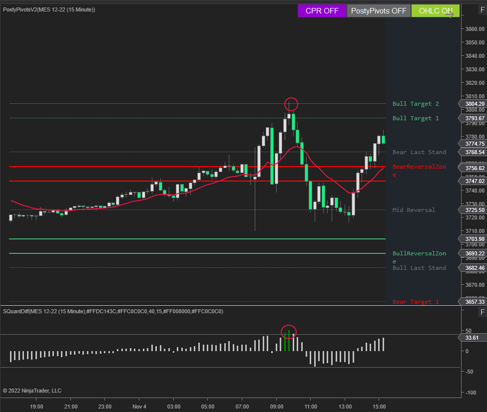Click the BearReversalZone label

(x=419, y=167)
